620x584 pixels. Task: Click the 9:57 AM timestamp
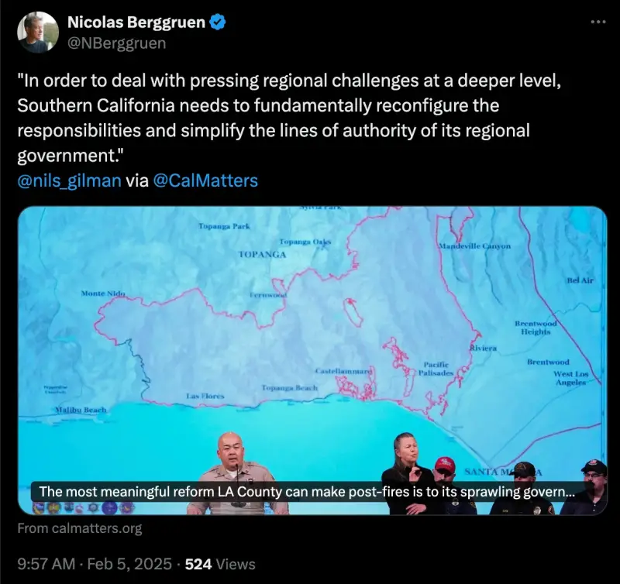point(46,564)
